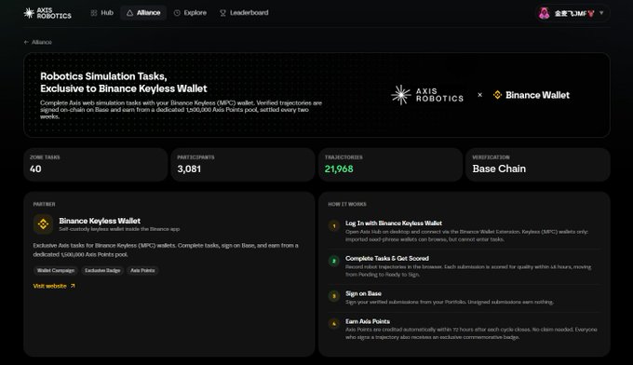633x365 pixels.
Task: Click the Trajectories value 21,968
Action: tap(339, 169)
